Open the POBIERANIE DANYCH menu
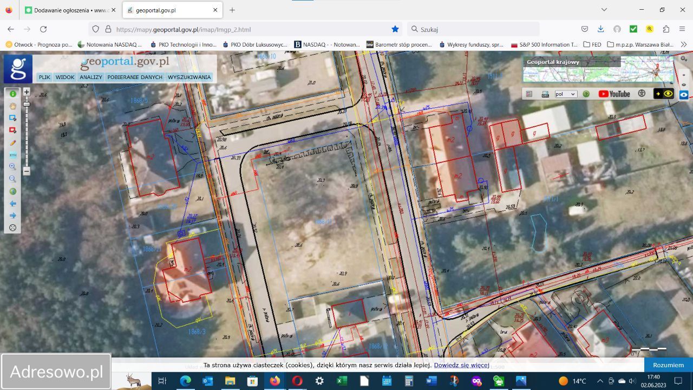Screen dimensions: 693x390 point(135,77)
